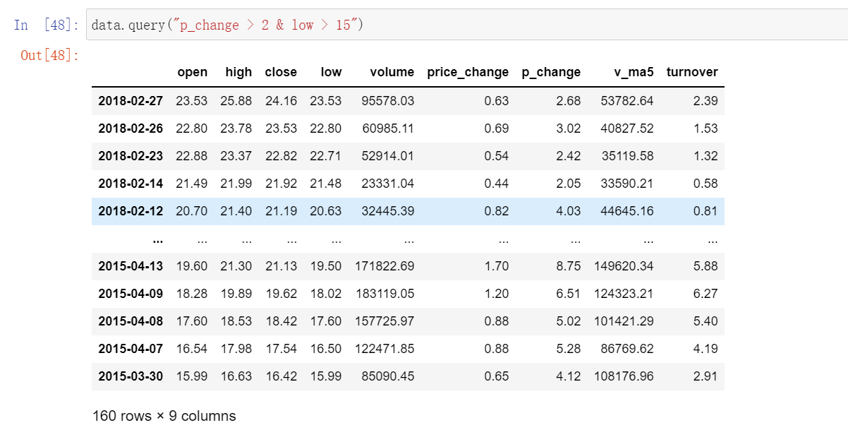Screen dimensions: 848x430
Task: Click volume value 122471.85
Action: [x=384, y=349]
